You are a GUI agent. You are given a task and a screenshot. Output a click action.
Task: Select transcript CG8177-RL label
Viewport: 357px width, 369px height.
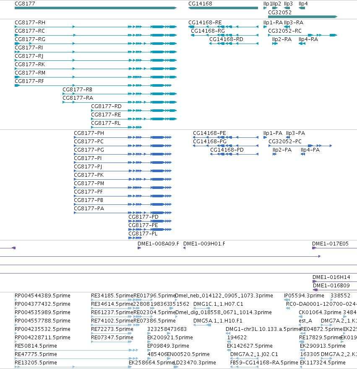point(106,123)
